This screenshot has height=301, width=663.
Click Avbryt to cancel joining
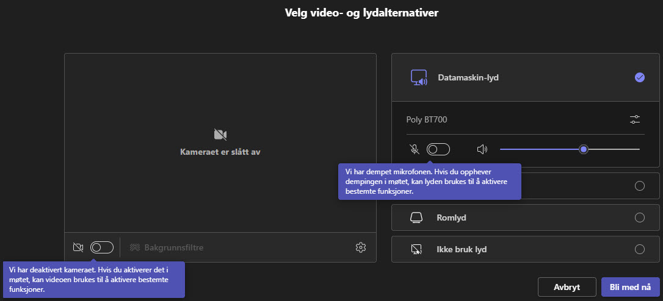pos(567,287)
